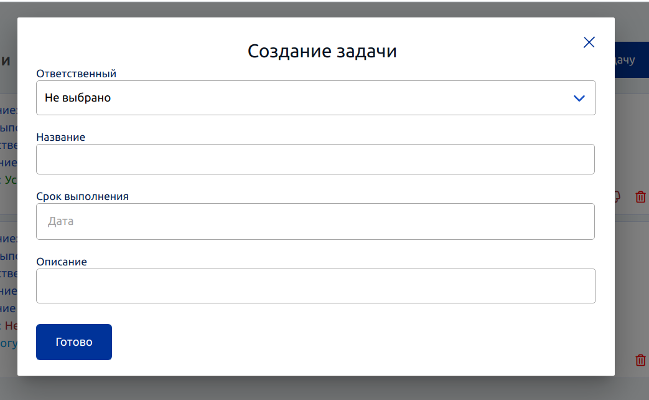
Task: Click the Создание задачи dialog heading
Action: pyautogui.click(x=322, y=51)
